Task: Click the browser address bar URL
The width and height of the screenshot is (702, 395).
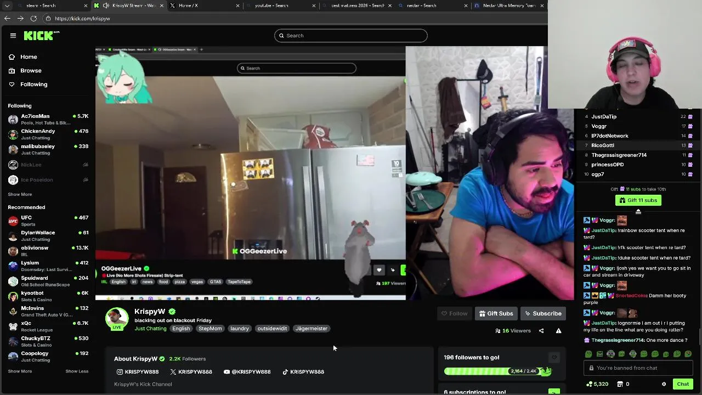Action: pyautogui.click(x=82, y=19)
